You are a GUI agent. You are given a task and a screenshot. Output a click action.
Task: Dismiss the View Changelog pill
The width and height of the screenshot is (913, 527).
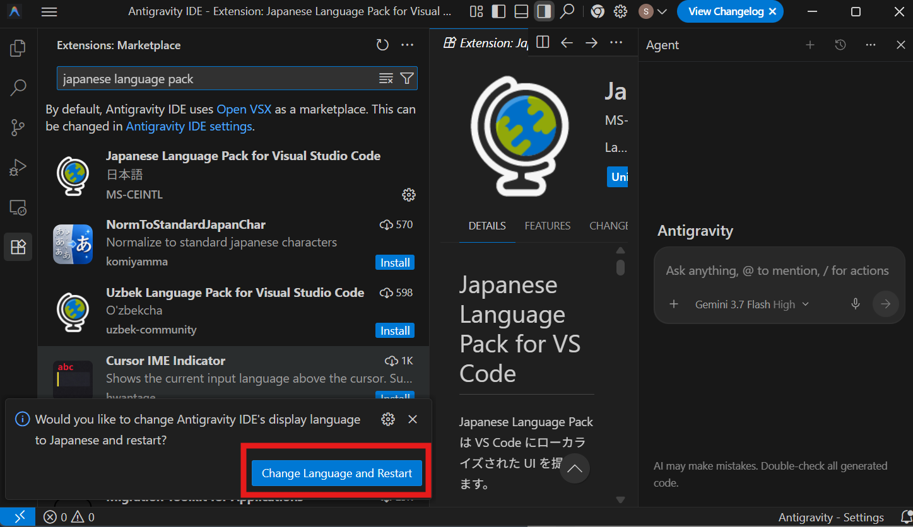772,11
